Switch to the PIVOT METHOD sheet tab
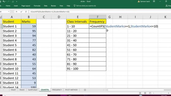 (71, 90)
